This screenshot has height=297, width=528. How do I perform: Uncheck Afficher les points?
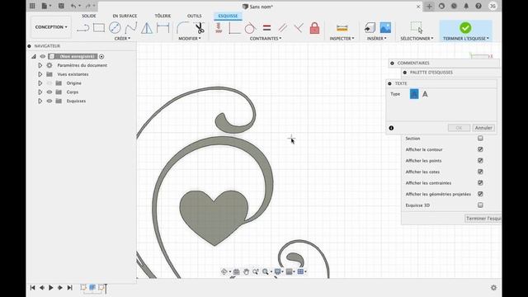click(480, 160)
